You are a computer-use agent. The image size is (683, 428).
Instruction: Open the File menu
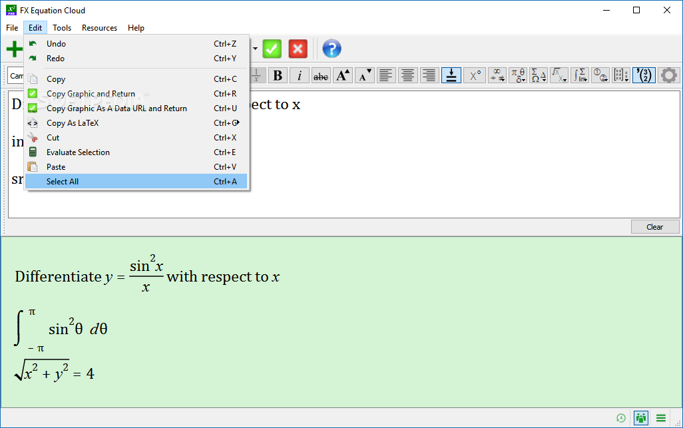coord(12,28)
